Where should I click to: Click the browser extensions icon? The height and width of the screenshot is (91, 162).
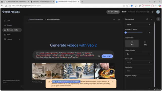click(136, 6)
